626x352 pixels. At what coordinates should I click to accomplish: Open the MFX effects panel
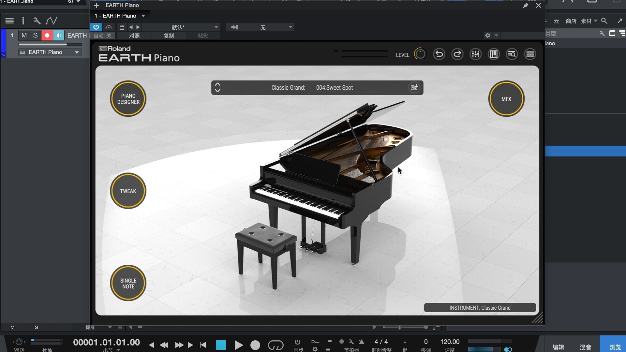506,99
